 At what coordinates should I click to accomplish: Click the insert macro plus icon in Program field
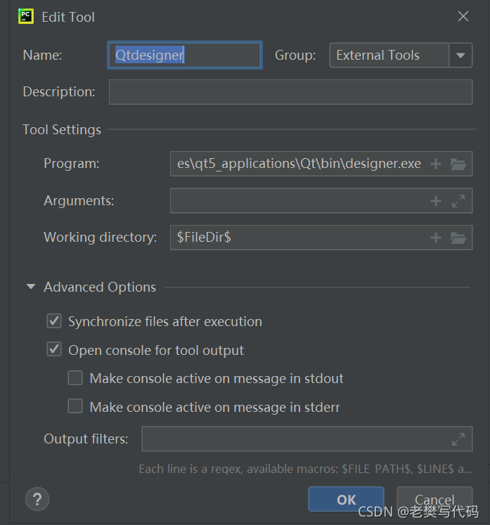pyautogui.click(x=436, y=164)
